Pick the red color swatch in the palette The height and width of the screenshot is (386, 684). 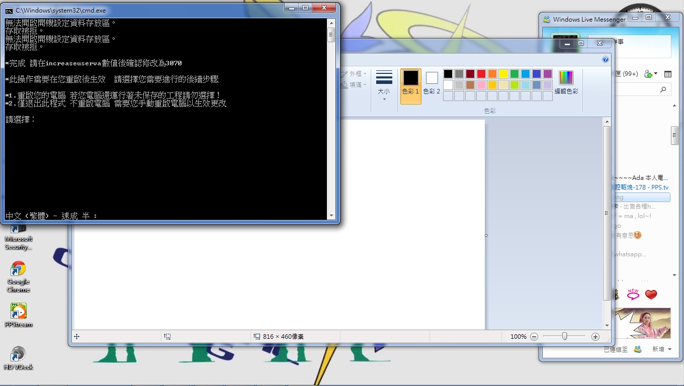coord(481,74)
